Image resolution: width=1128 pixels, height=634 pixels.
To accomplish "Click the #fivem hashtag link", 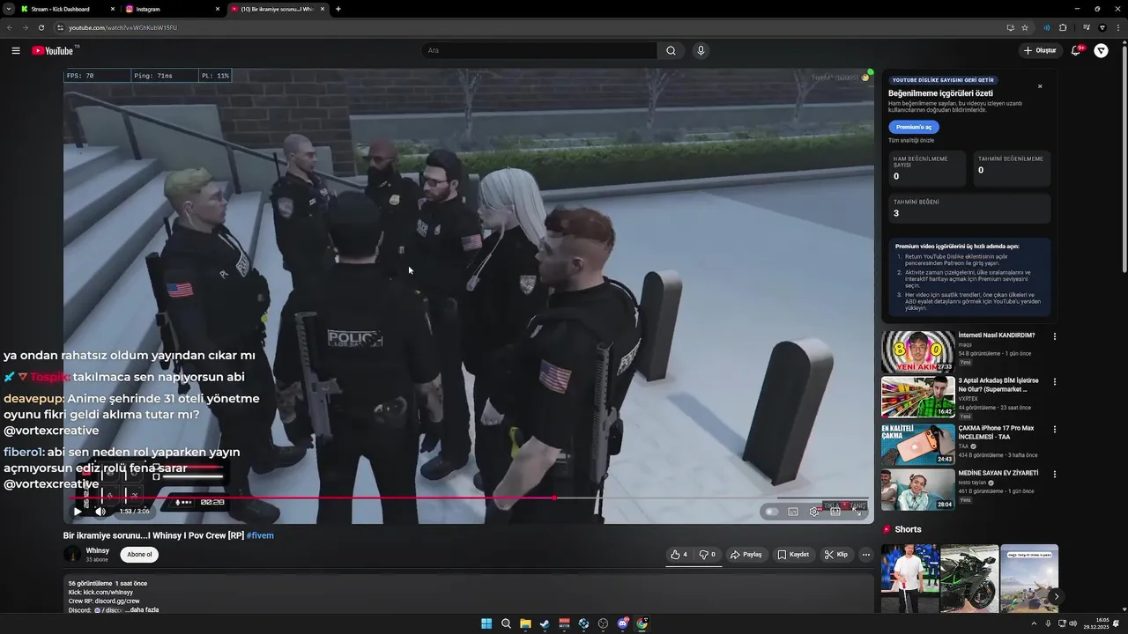I will pos(260,535).
